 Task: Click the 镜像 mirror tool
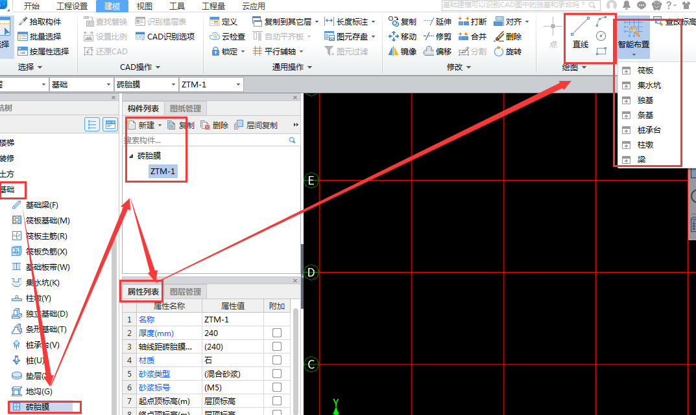[402, 51]
